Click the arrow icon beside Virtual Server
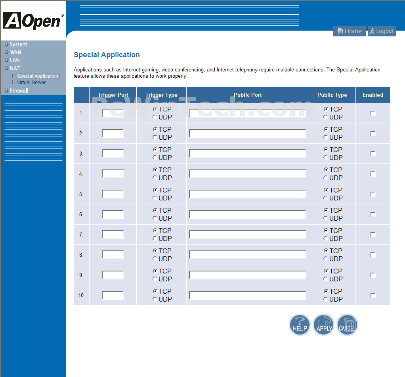 pos(13,82)
